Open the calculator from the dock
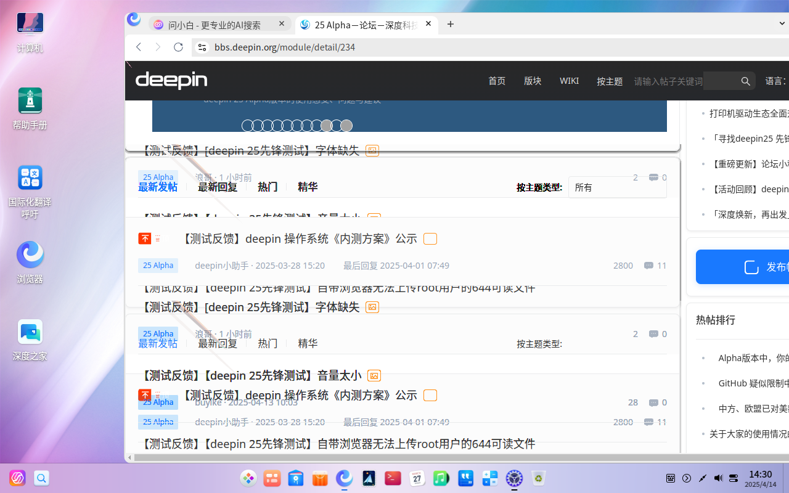Image resolution: width=789 pixels, height=493 pixels. tap(490, 478)
